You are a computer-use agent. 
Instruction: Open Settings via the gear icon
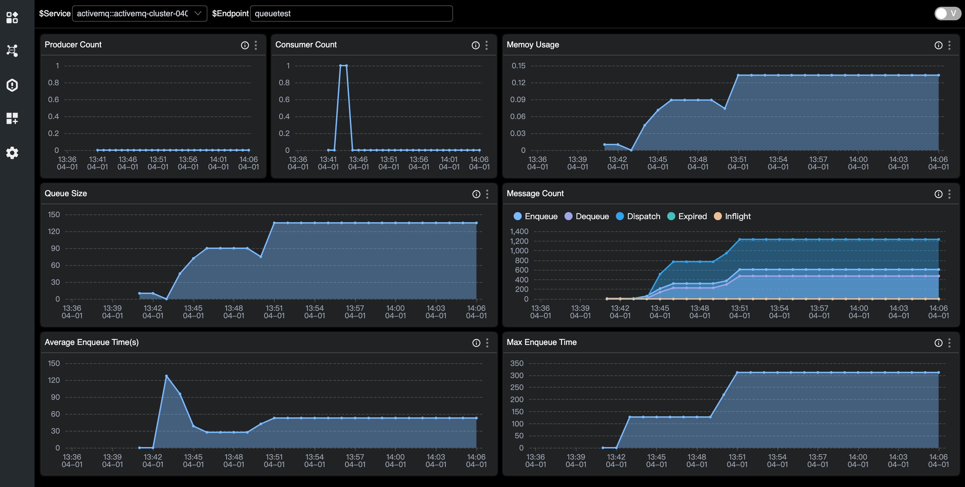tap(13, 153)
